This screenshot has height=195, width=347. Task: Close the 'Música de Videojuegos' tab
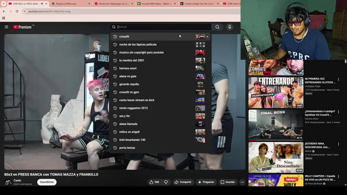pyautogui.click(x=132, y=4)
